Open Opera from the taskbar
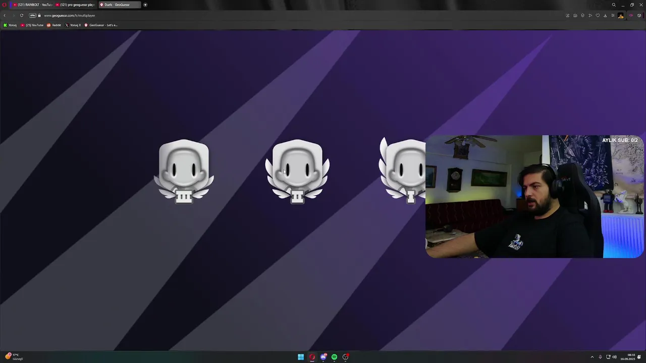Viewport: 646px width, 363px height. tap(312, 357)
